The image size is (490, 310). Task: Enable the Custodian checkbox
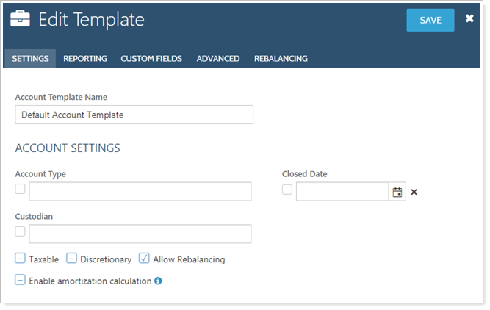tap(20, 231)
